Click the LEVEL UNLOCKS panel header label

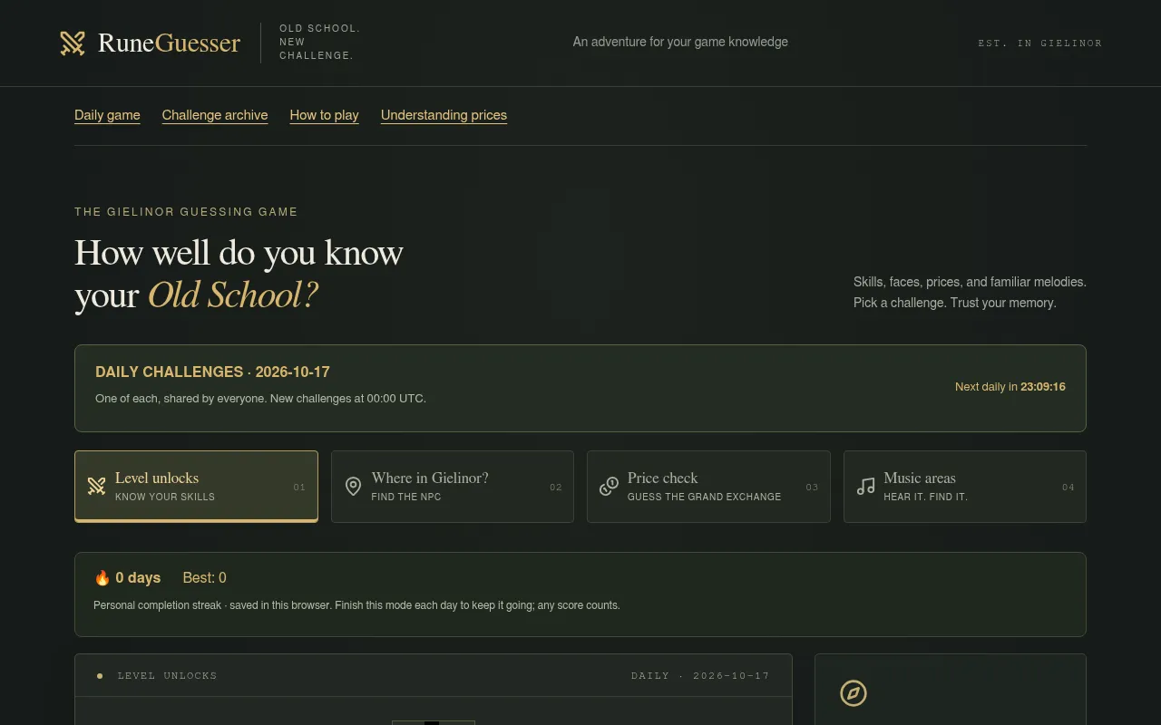[168, 676]
